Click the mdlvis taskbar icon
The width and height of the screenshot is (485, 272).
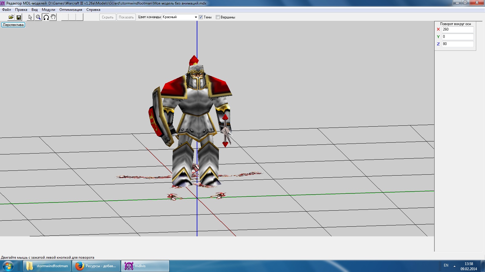(x=145, y=266)
